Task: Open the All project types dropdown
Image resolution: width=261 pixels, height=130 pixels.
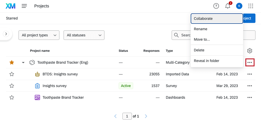Action: [x=39, y=35]
